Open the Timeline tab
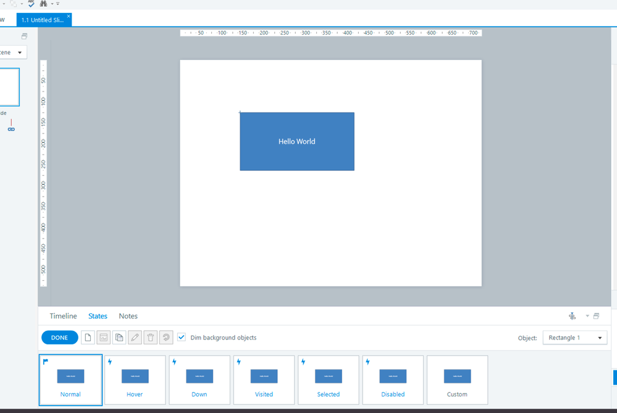Screen dimensions: 617x413 tap(64, 316)
